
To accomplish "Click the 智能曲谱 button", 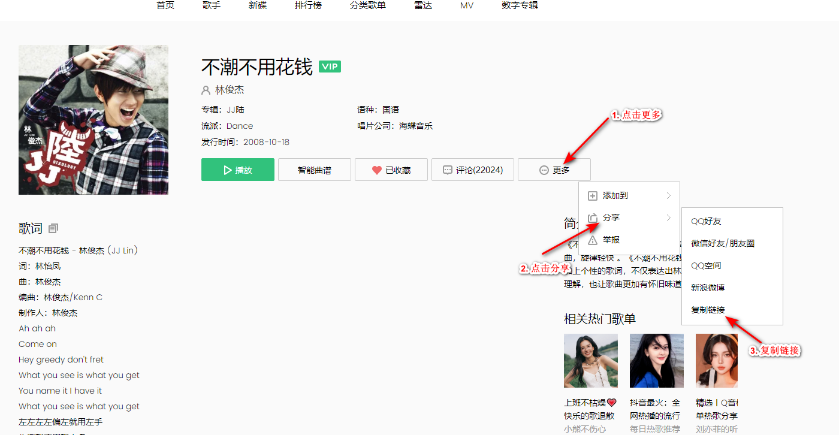I will [315, 170].
